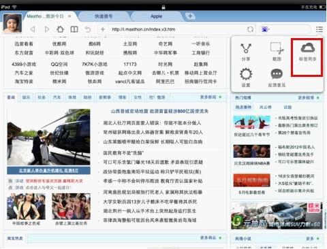The width and height of the screenshot is (327, 249).
Task: Tap the forward navigation arrow
Action: pyautogui.click(x=47, y=29)
